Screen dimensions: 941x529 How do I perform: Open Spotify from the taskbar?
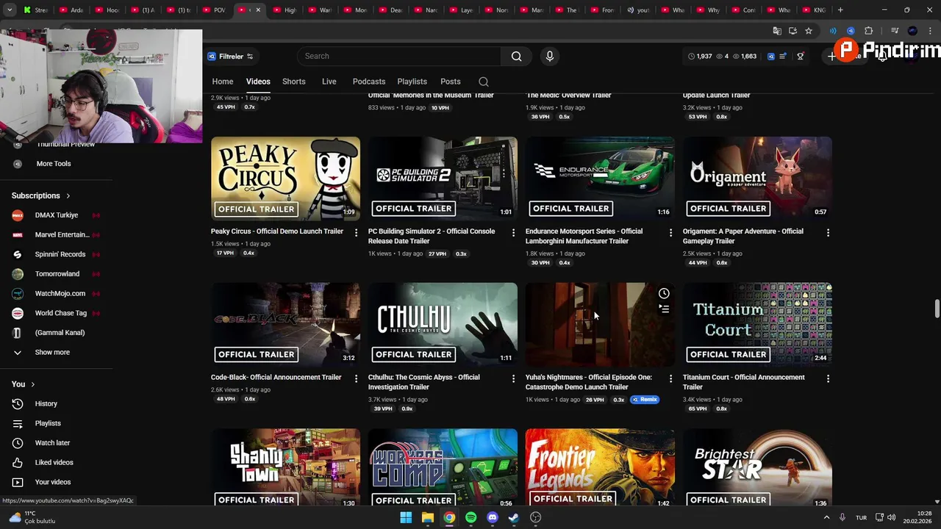[x=470, y=517]
